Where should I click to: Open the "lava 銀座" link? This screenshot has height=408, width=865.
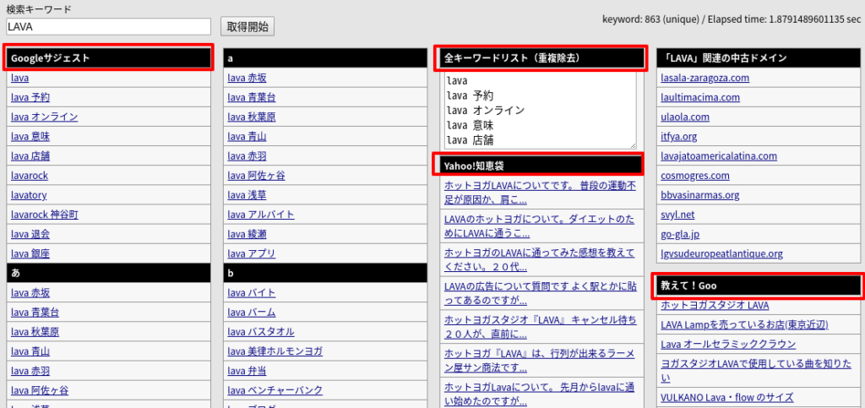tap(30, 253)
